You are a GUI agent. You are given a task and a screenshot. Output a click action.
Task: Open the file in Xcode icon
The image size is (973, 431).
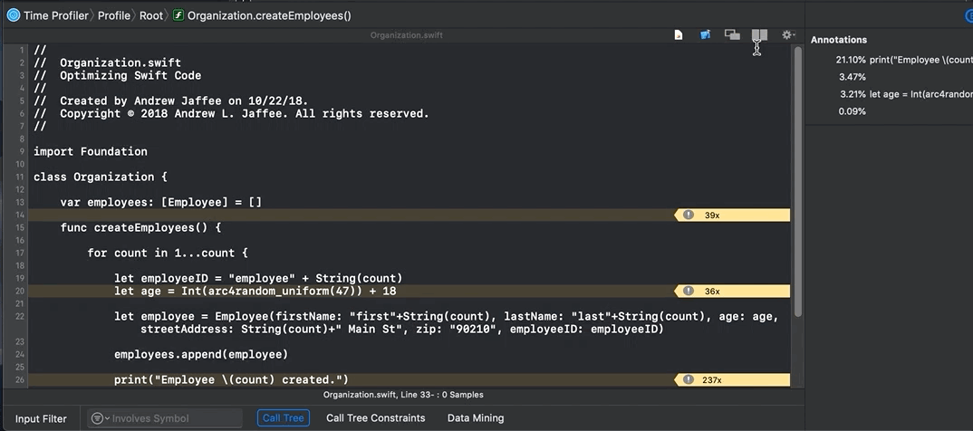[x=705, y=35]
